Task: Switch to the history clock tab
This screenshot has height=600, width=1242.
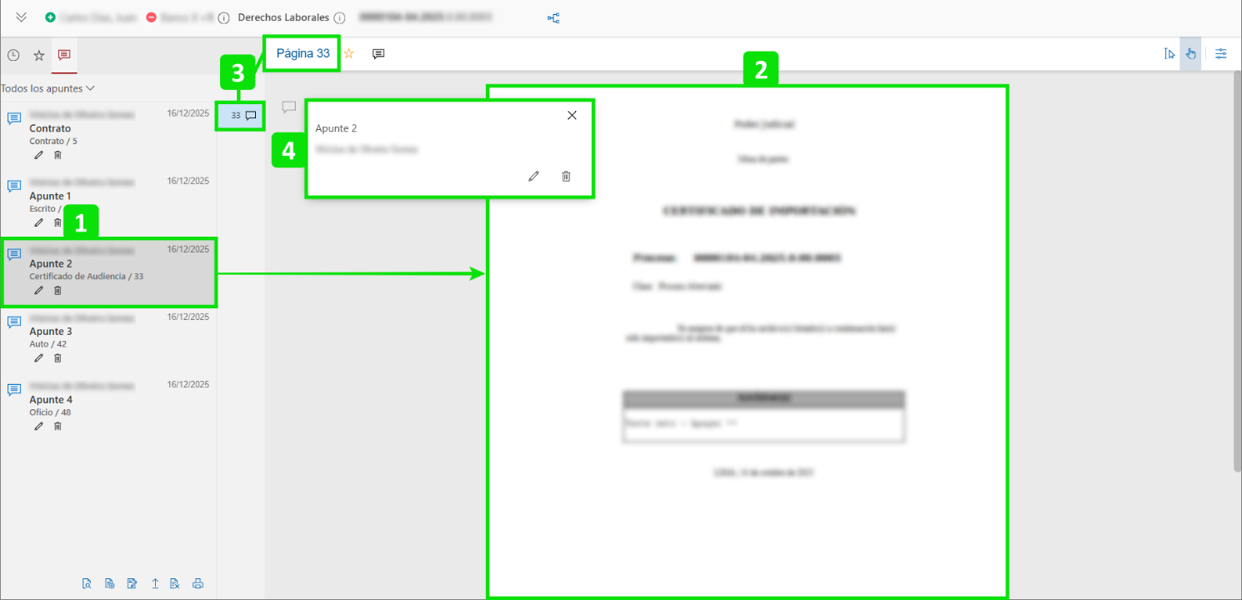Action: click(13, 55)
